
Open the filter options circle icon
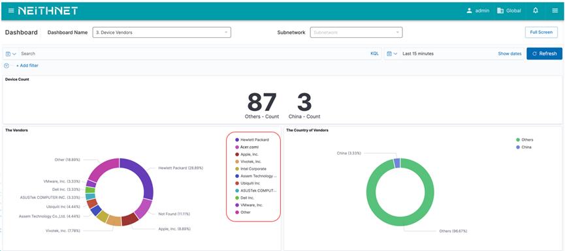(x=6, y=65)
